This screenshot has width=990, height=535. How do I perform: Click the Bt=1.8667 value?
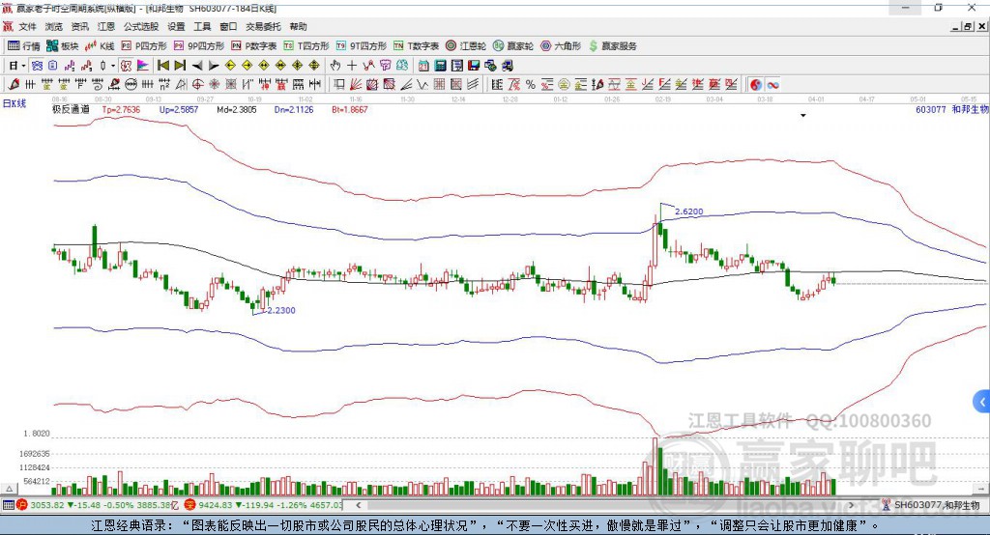350,109
